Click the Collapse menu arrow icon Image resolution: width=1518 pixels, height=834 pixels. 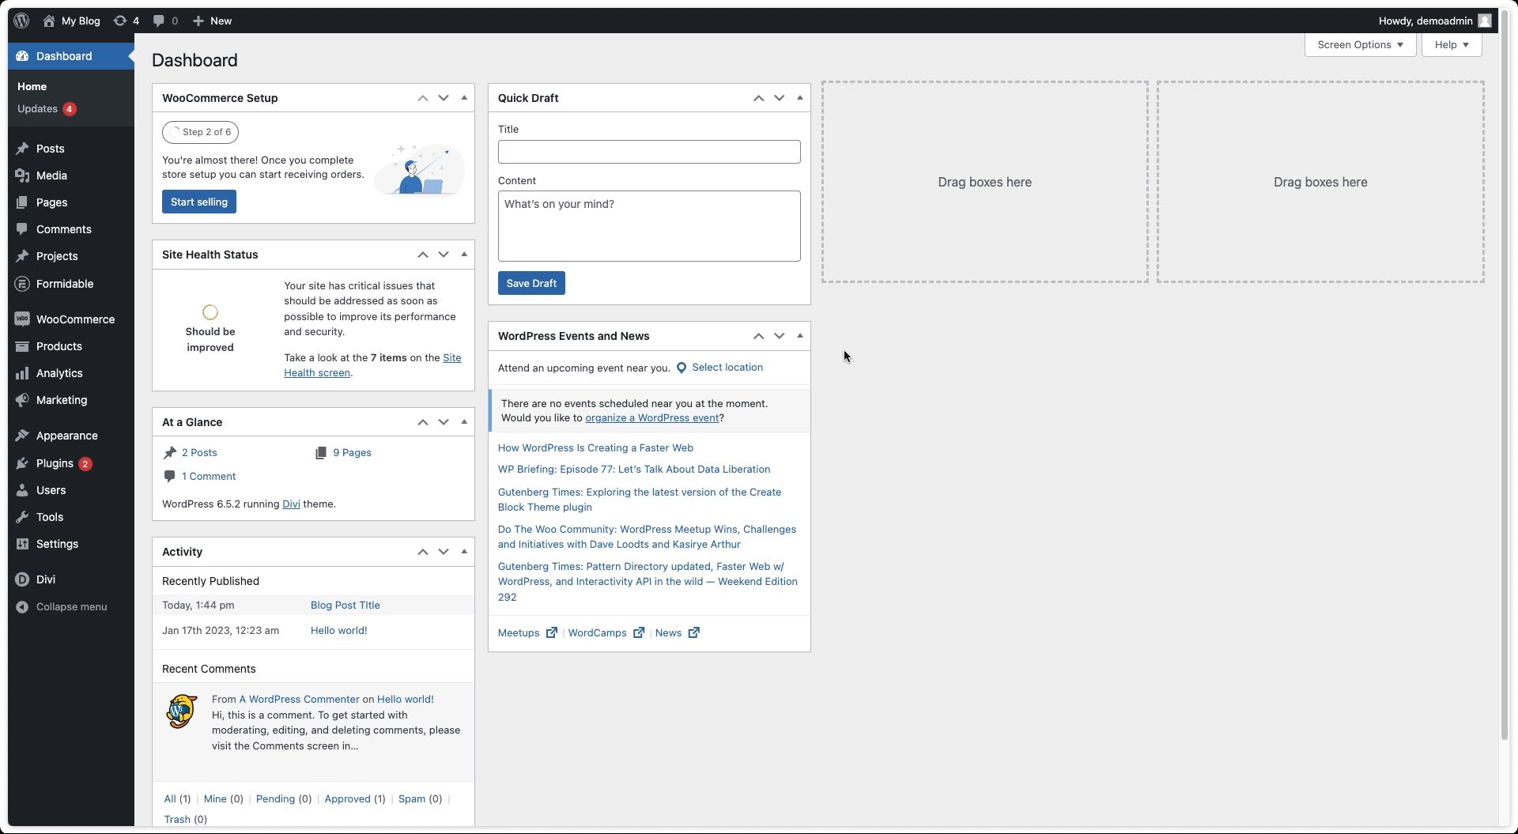click(x=22, y=607)
